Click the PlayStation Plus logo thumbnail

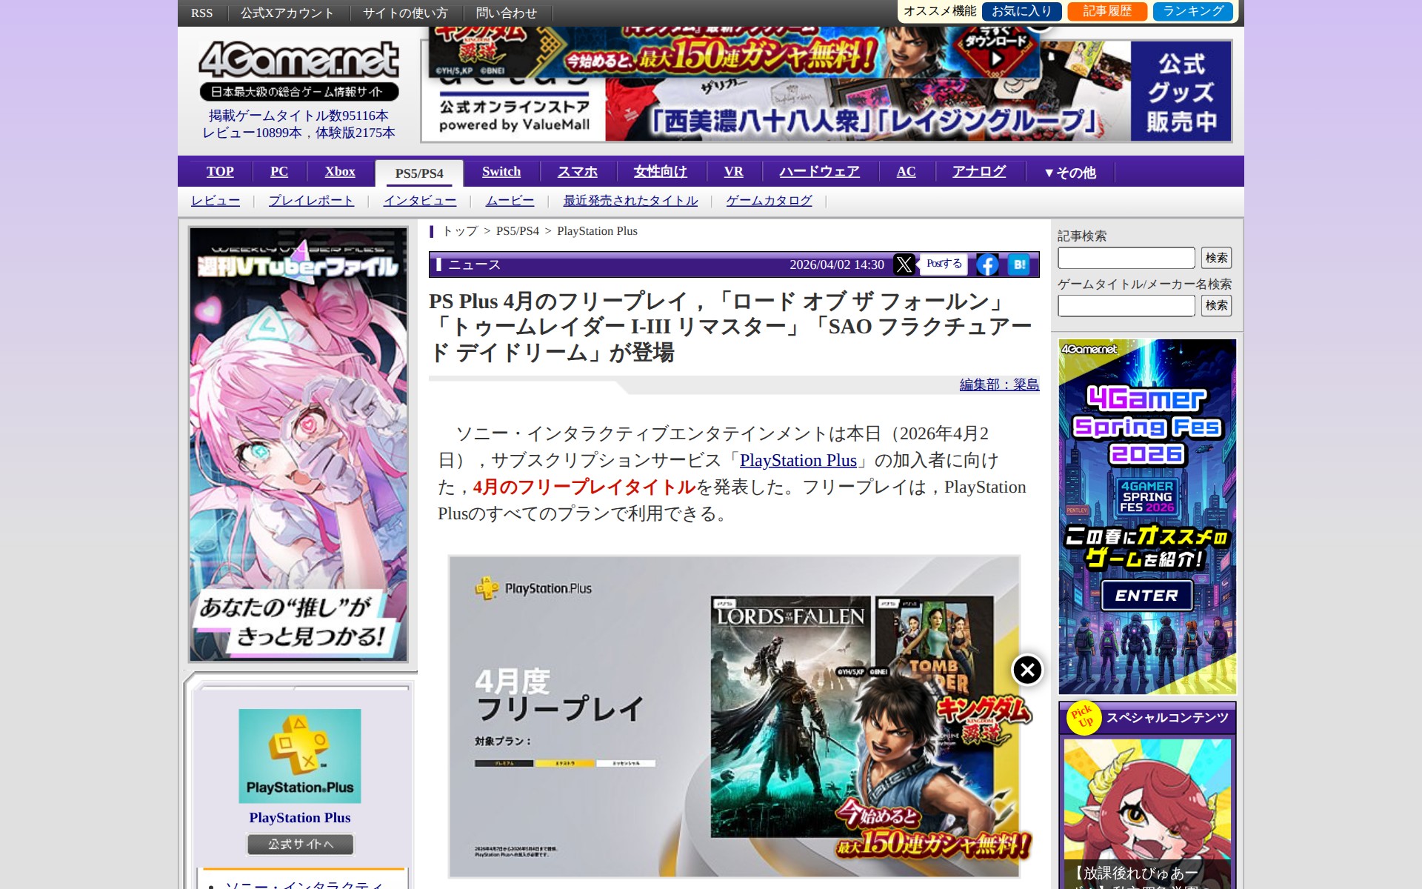point(300,756)
